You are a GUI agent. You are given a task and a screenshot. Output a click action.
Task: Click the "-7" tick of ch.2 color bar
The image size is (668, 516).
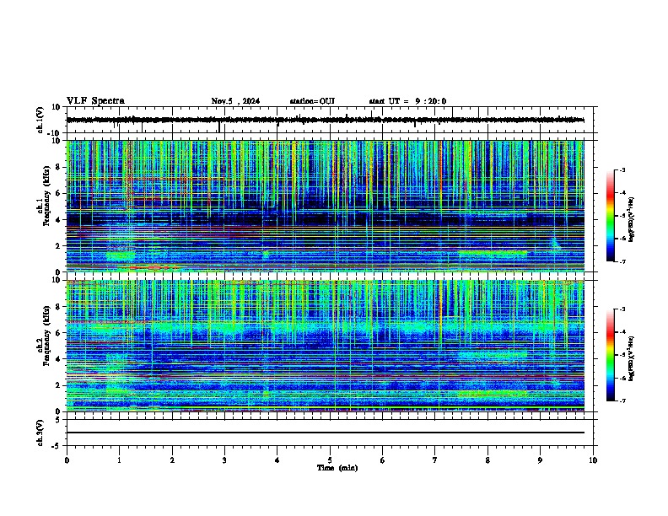click(x=622, y=401)
